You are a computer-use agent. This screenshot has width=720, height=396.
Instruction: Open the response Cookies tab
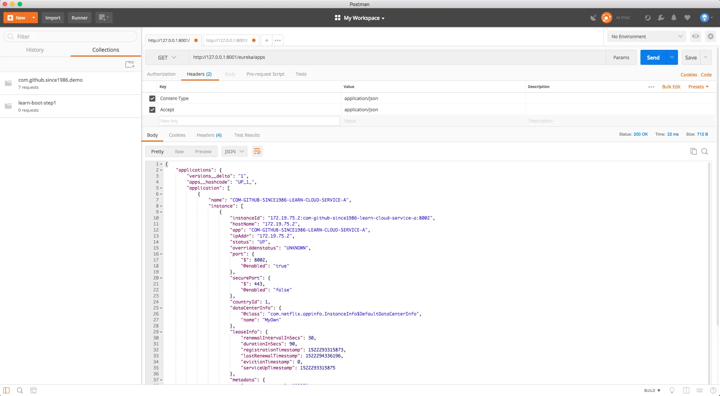coord(177,135)
